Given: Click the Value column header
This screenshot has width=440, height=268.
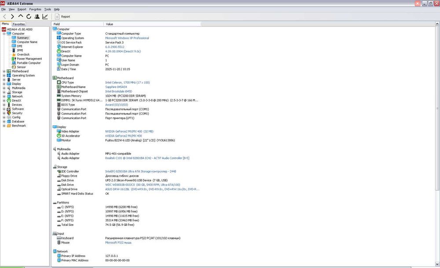Looking at the screenshot, I should [152, 24].
